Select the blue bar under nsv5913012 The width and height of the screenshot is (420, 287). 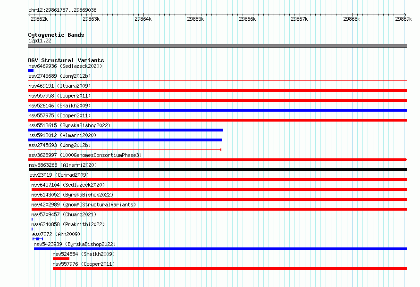click(x=125, y=140)
